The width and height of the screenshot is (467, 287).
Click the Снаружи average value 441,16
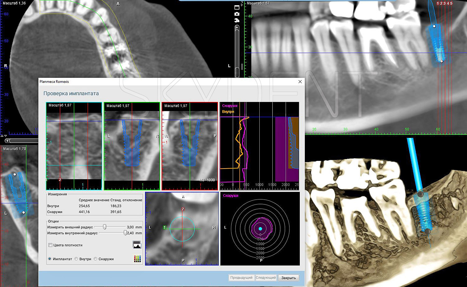click(84, 212)
